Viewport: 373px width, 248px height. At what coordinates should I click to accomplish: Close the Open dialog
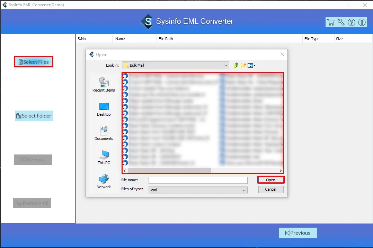[x=282, y=54]
